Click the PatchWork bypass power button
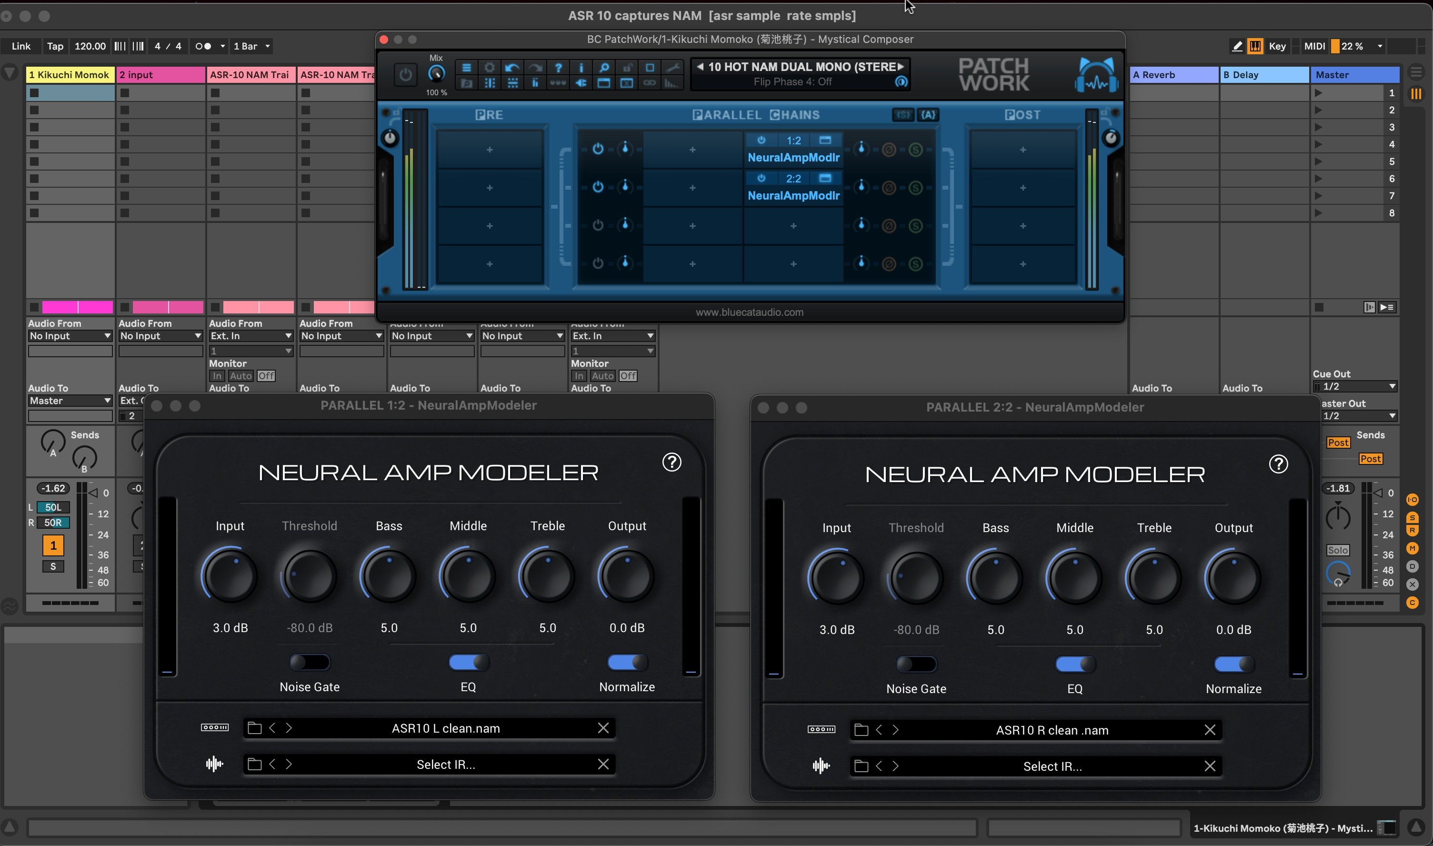Screen dimensions: 1433x846 [405, 75]
